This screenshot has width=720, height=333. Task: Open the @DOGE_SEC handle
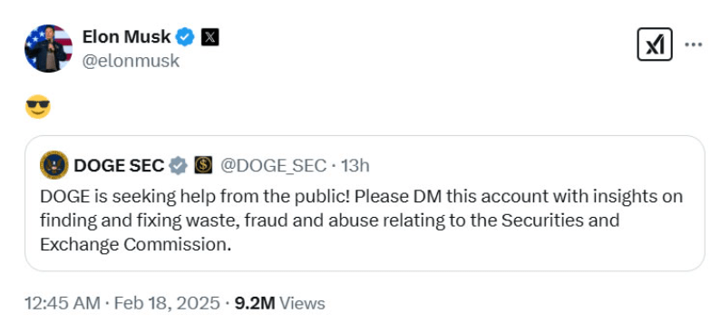tap(274, 165)
